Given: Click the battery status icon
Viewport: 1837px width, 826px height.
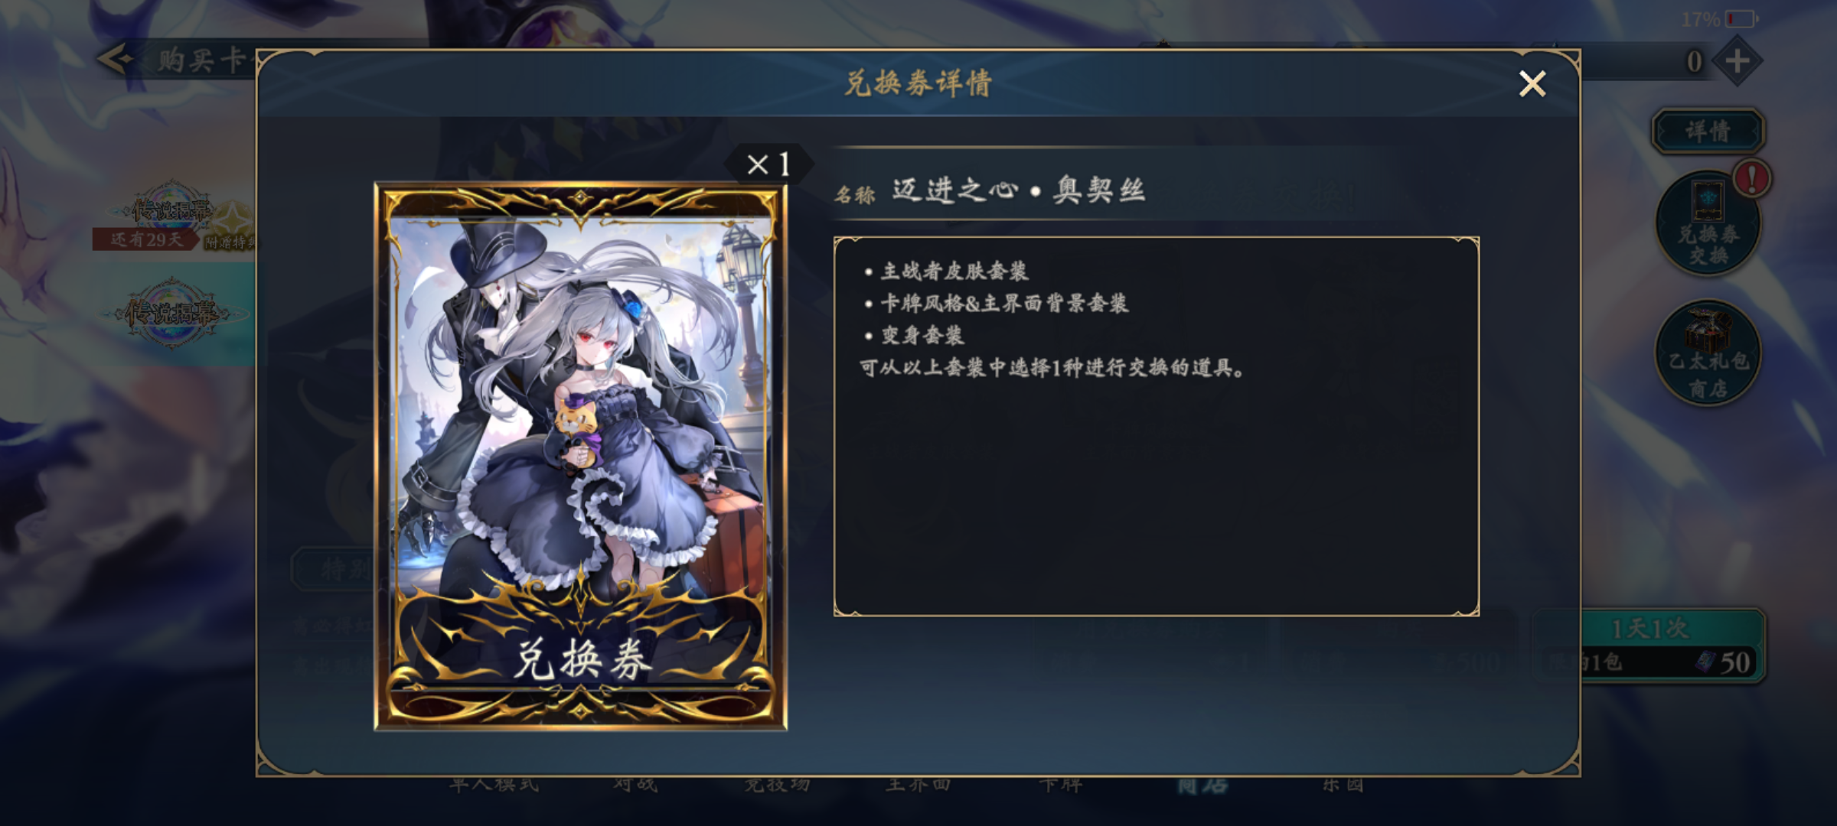Looking at the screenshot, I should click(x=1741, y=19).
